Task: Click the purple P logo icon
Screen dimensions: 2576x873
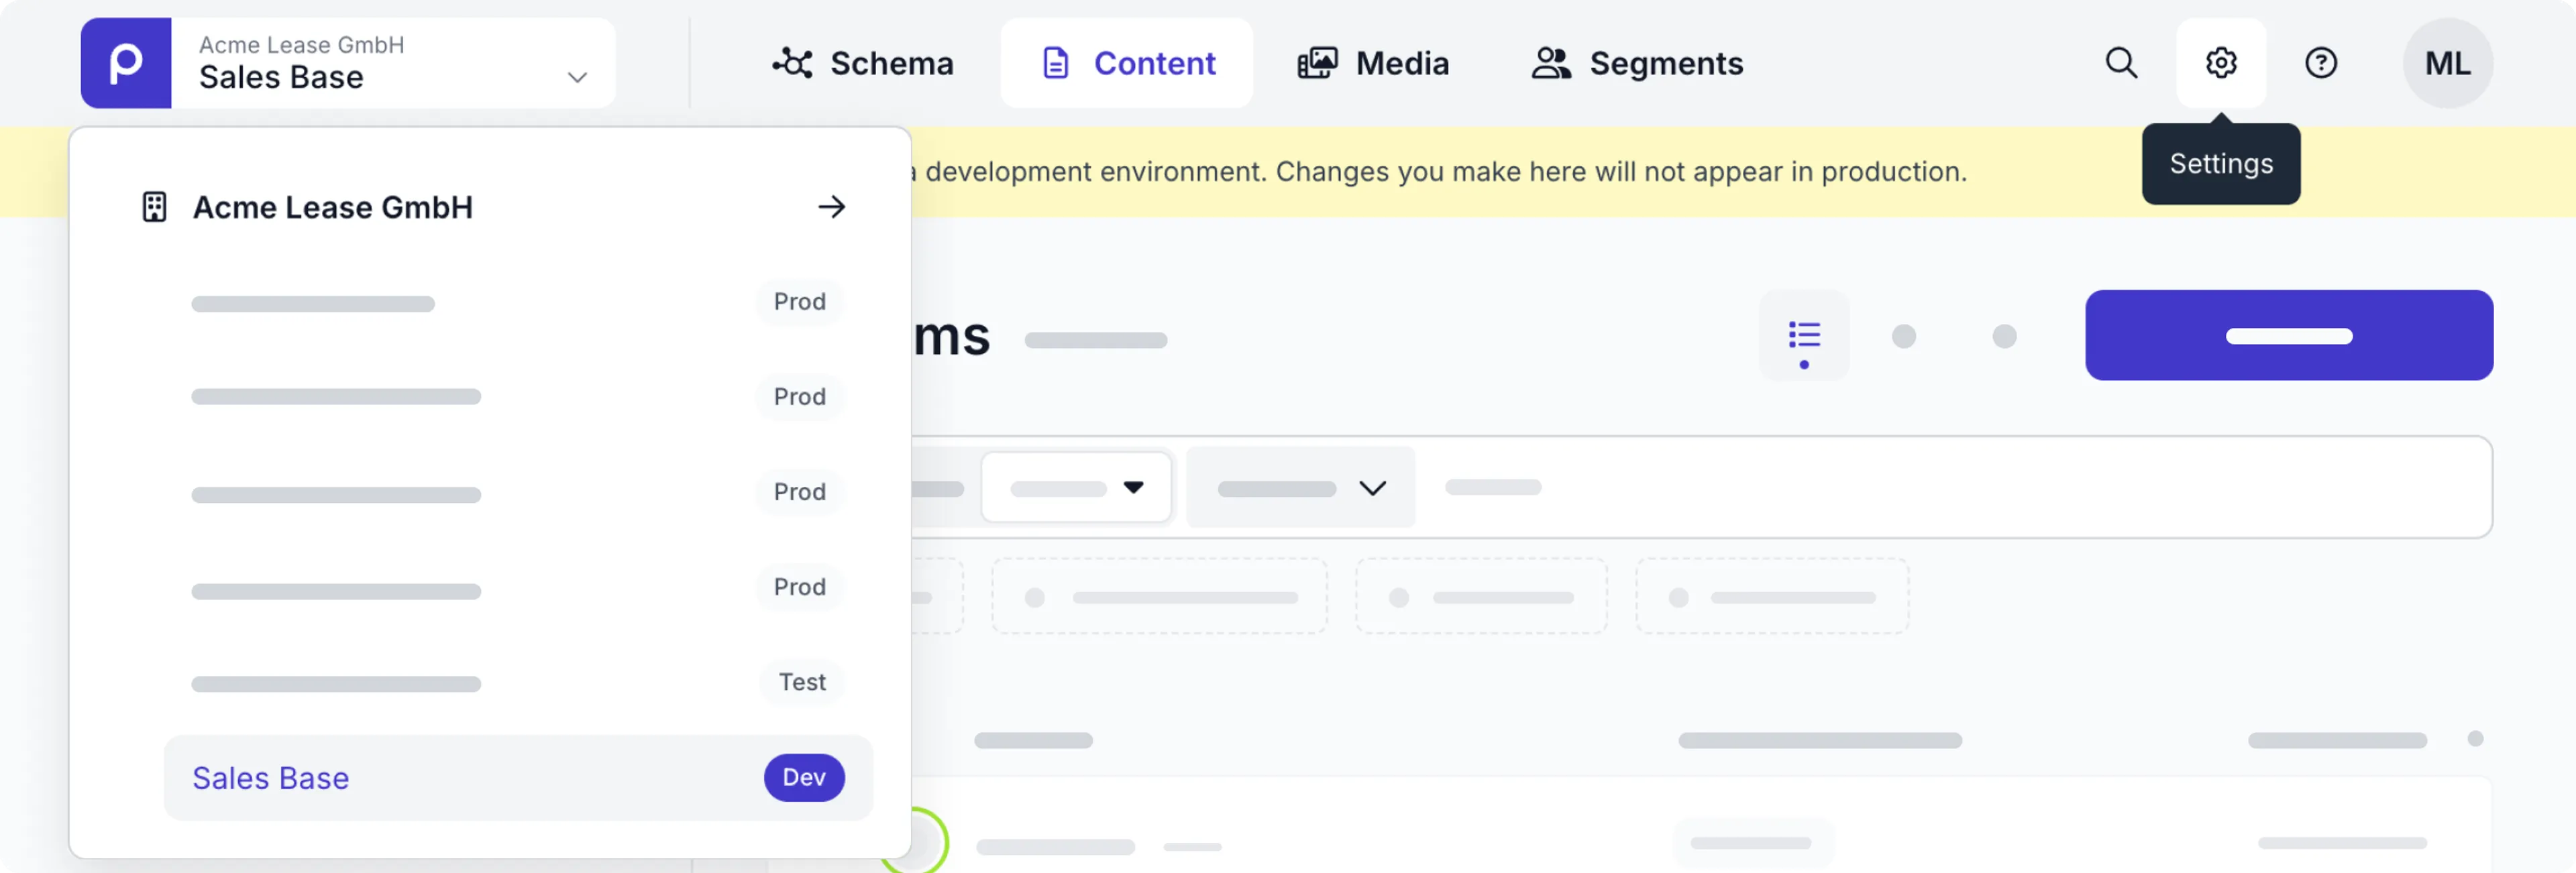Action: click(126, 63)
